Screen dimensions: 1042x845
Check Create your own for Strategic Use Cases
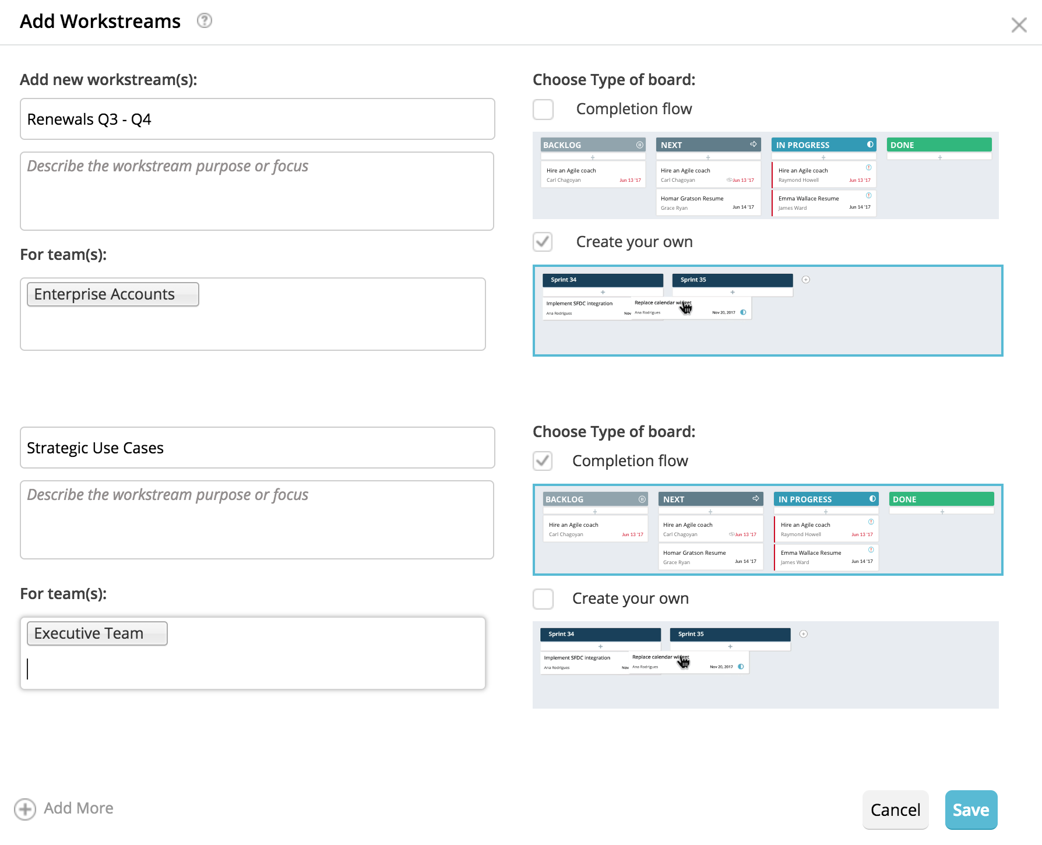[543, 598]
